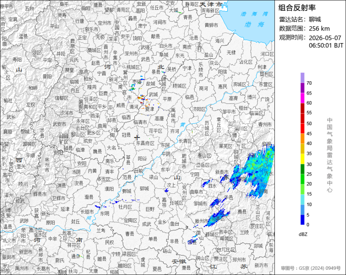Viewport: 346px width, 275px height.
Task: Click the 新泰市 map label
Action: 222,172
